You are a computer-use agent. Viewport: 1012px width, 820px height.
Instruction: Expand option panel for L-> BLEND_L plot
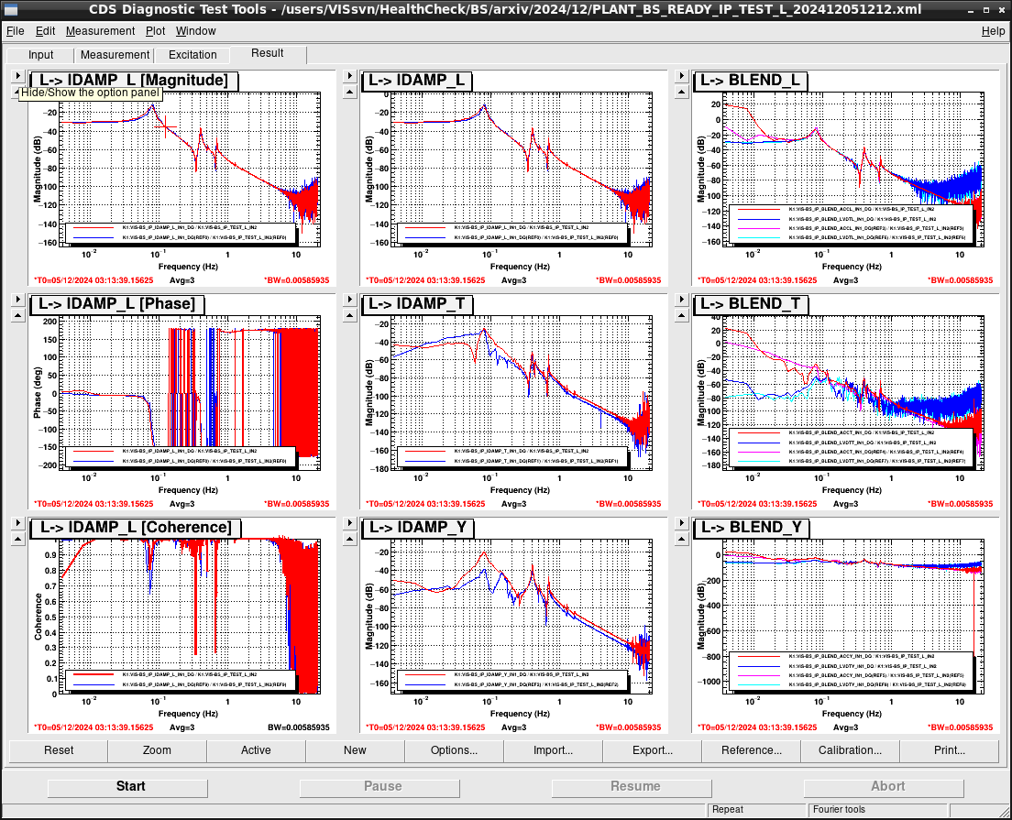click(682, 76)
